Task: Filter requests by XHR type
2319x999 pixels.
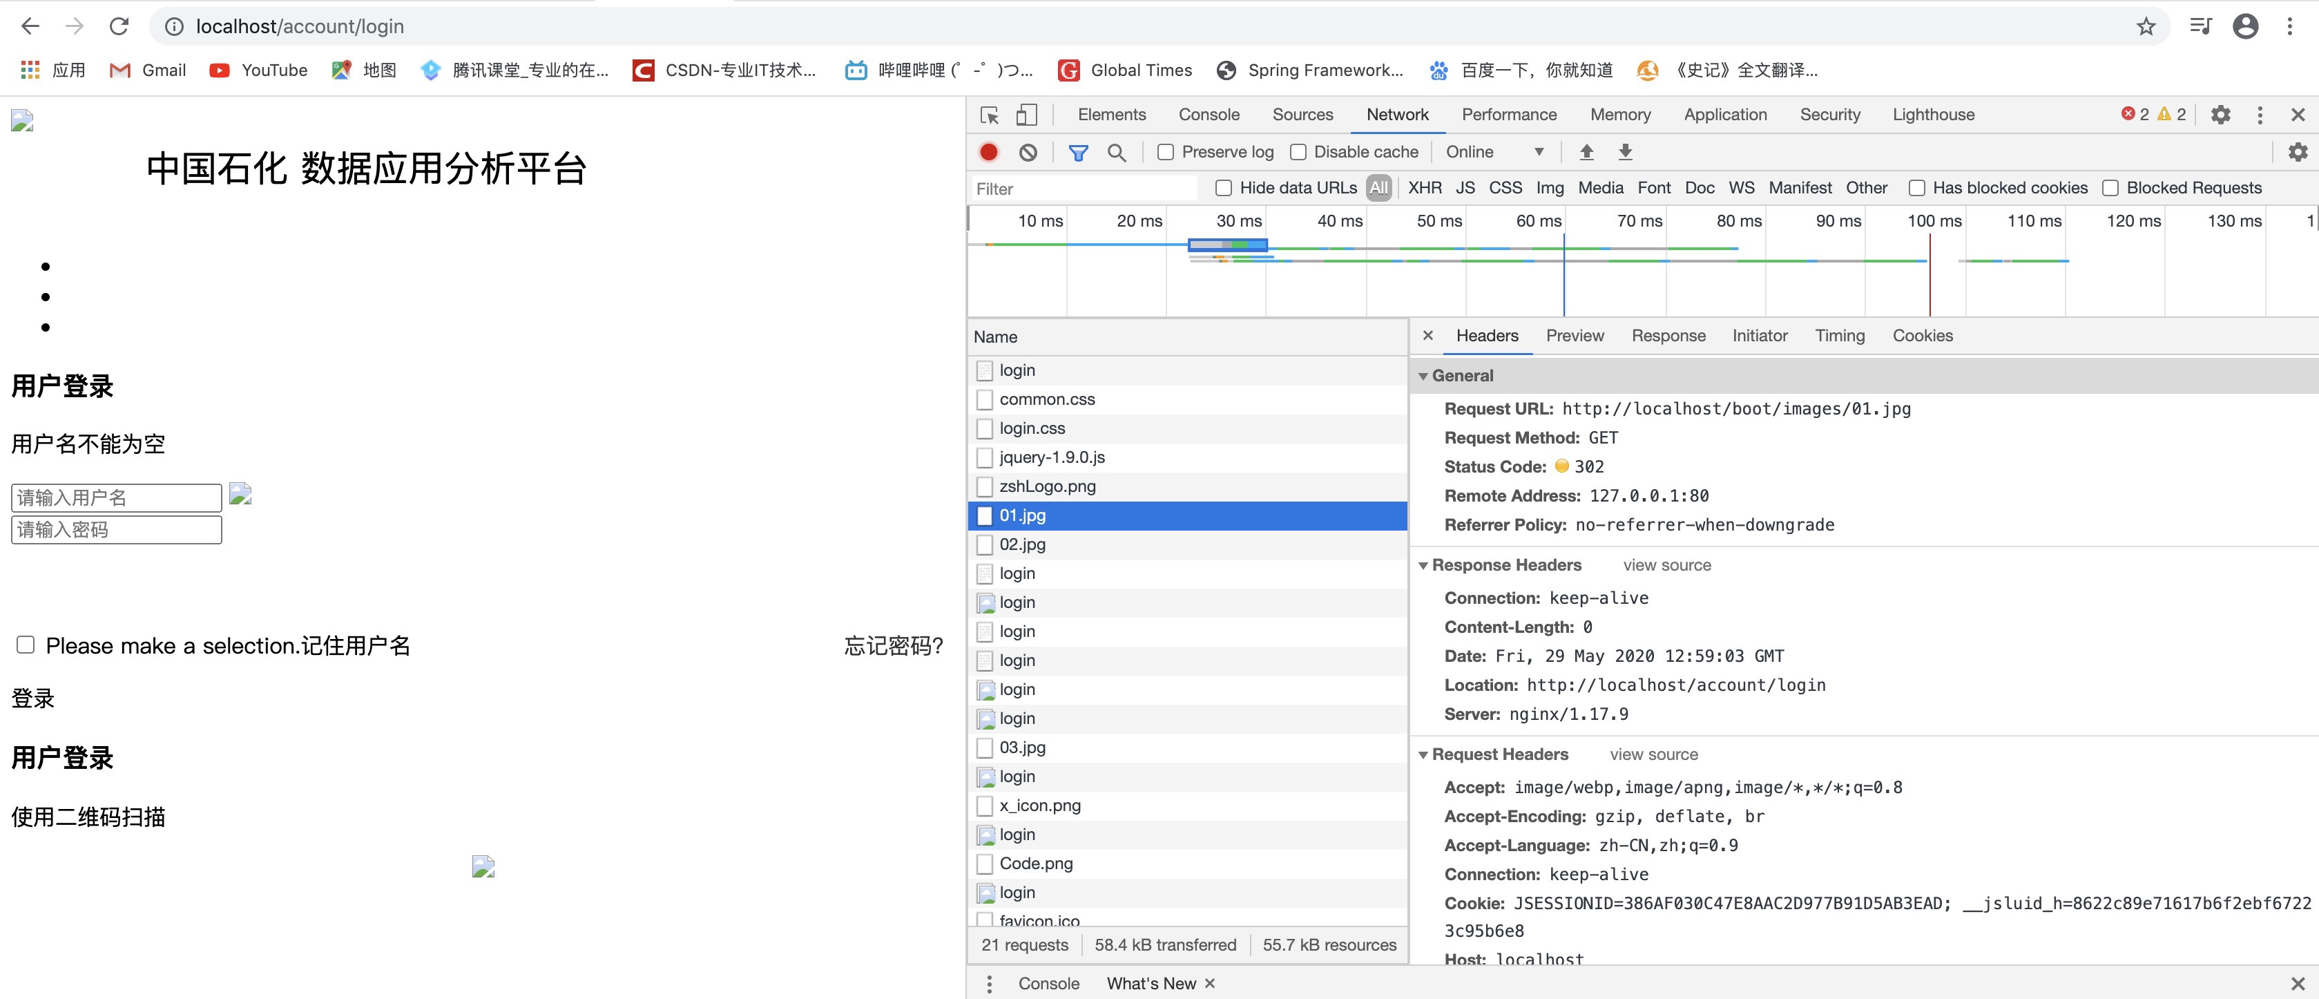Action: pyautogui.click(x=1424, y=187)
